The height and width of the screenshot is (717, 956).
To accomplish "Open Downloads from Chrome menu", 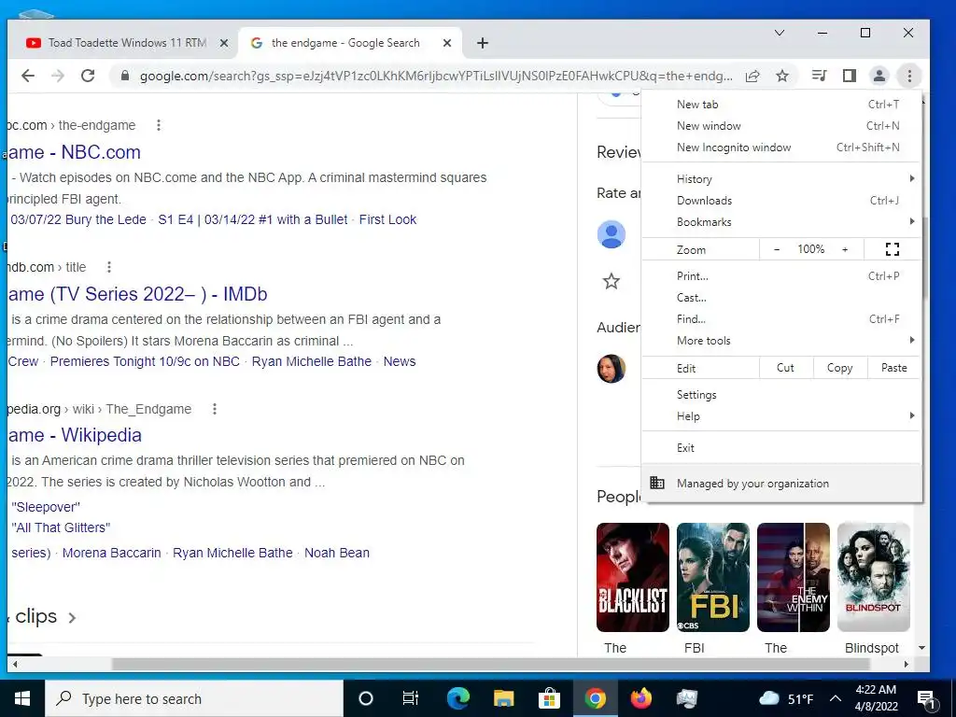I will pyautogui.click(x=780, y=201).
